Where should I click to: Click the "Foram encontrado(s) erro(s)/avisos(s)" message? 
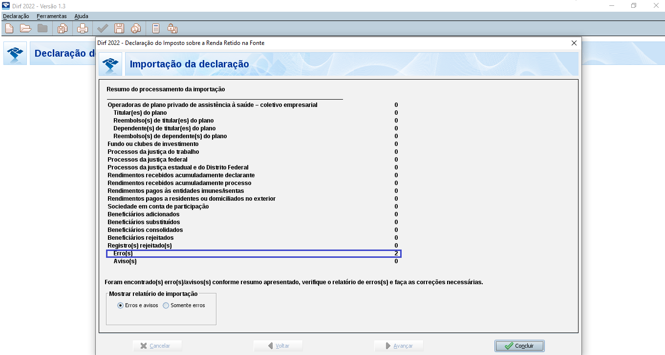(x=294, y=282)
